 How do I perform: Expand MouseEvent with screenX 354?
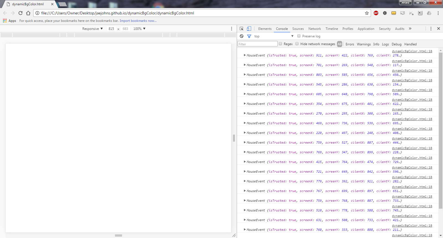click(245, 104)
